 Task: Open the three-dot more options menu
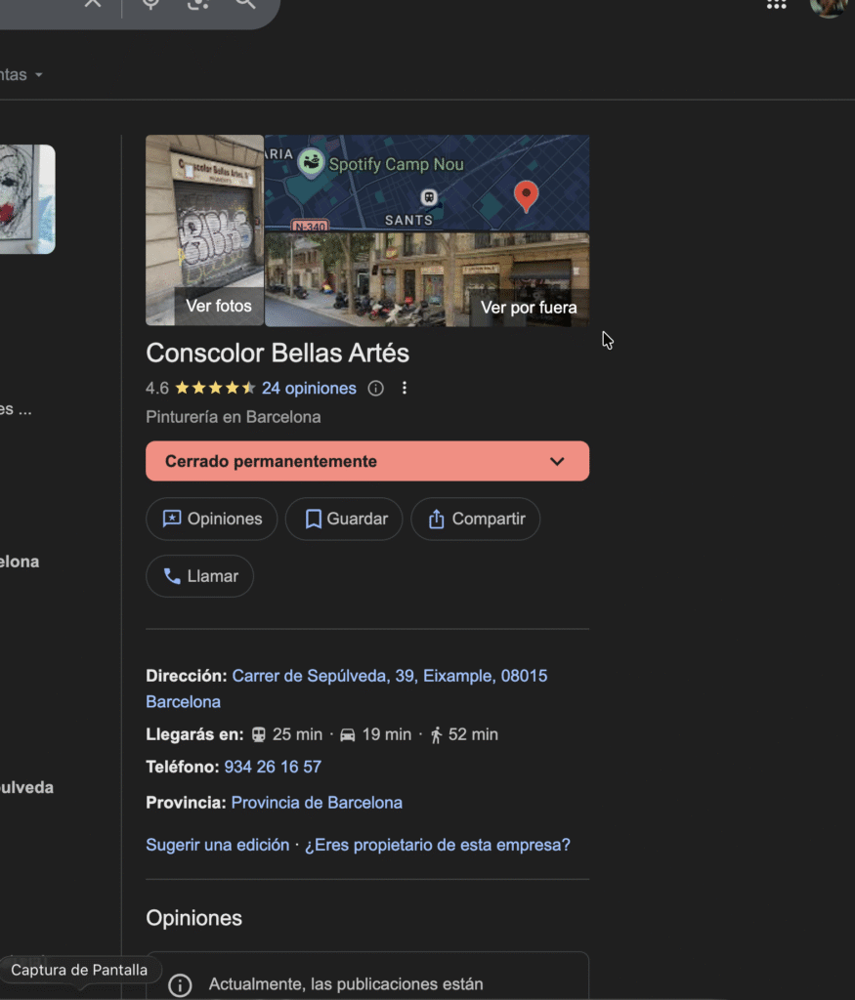(x=405, y=389)
